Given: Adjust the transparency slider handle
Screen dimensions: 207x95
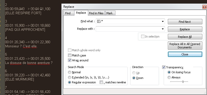Looking at the screenshot, I should [x=183, y=82].
